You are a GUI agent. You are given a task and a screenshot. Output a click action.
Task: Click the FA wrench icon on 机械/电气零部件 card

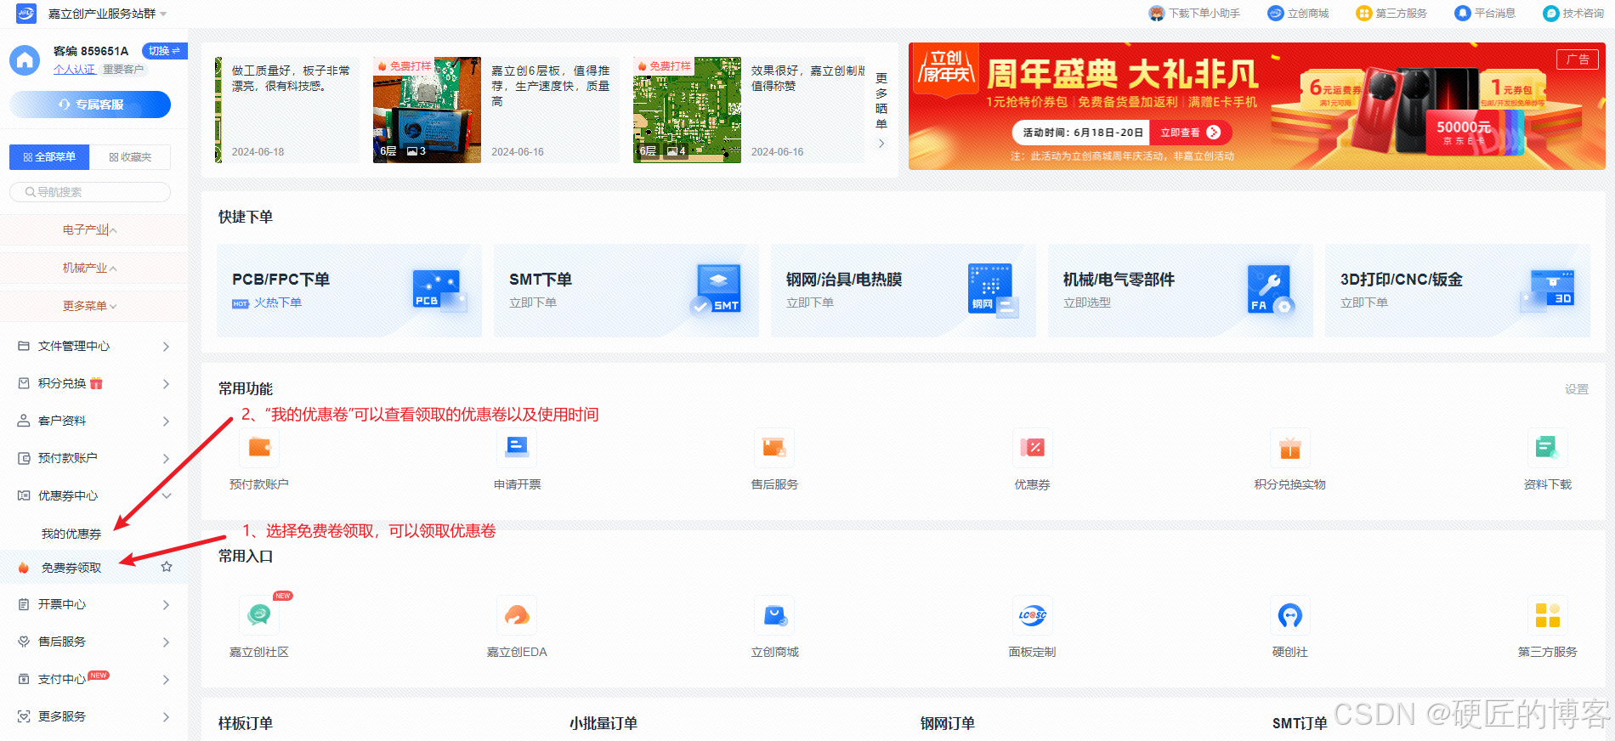pos(1271,290)
